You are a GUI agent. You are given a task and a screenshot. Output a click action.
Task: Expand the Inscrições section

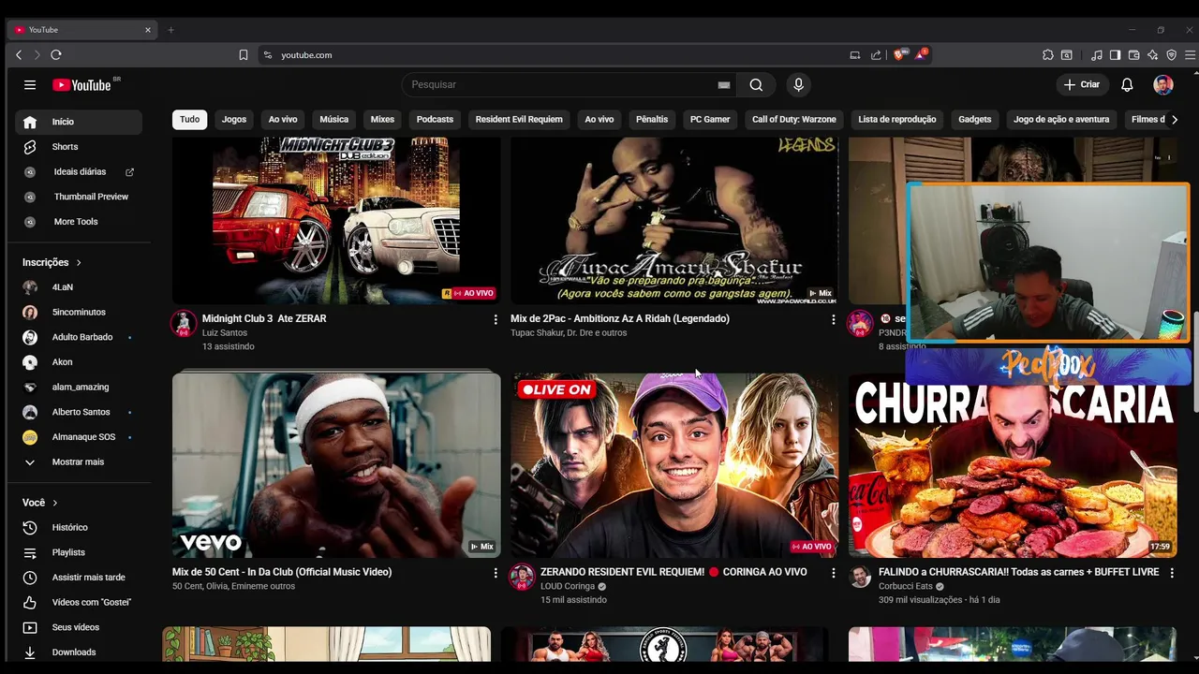(52, 262)
